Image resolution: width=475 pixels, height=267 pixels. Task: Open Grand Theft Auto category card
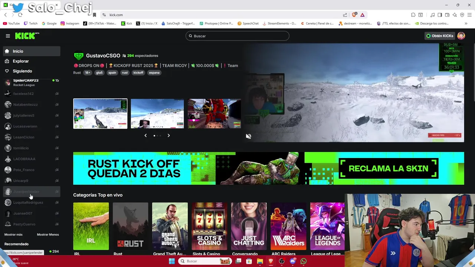pyautogui.click(x=170, y=226)
